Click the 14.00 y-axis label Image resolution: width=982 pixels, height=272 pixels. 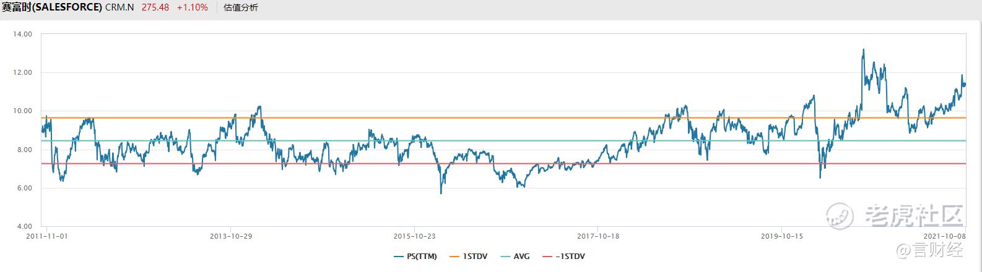[22, 34]
